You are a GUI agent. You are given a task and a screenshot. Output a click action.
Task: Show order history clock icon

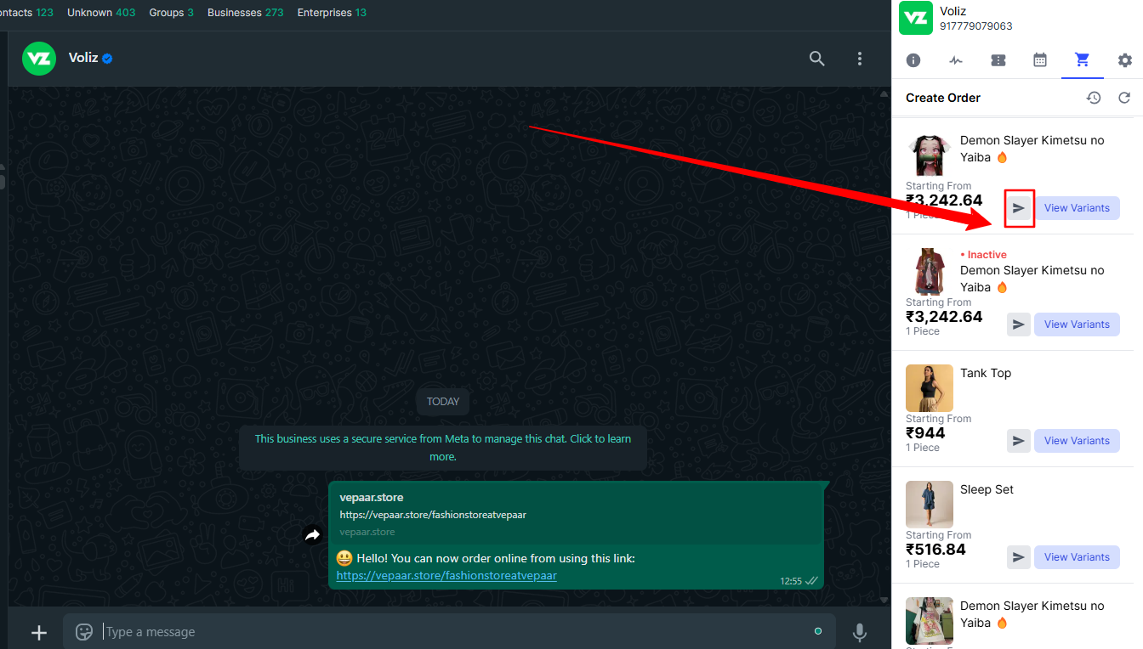(1094, 98)
